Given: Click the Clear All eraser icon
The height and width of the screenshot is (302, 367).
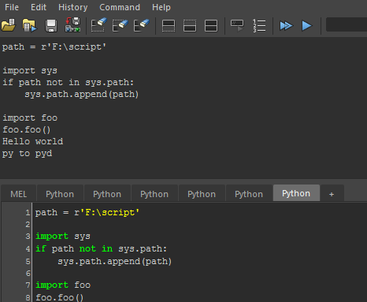Looking at the screenshot, I should tap(142, 25).
